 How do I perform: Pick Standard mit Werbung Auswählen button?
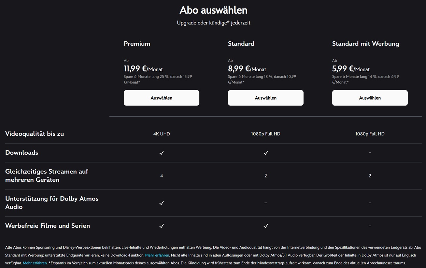tap(370, 98)
